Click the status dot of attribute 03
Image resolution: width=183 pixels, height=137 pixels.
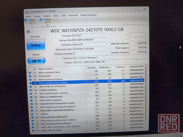click(30, 76)
